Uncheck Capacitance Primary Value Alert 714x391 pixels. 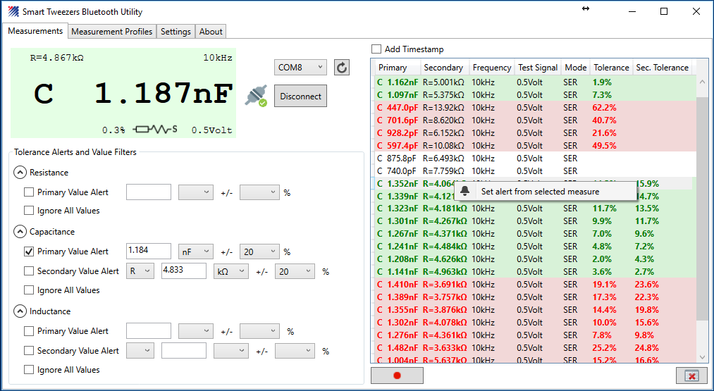[29, 252]
